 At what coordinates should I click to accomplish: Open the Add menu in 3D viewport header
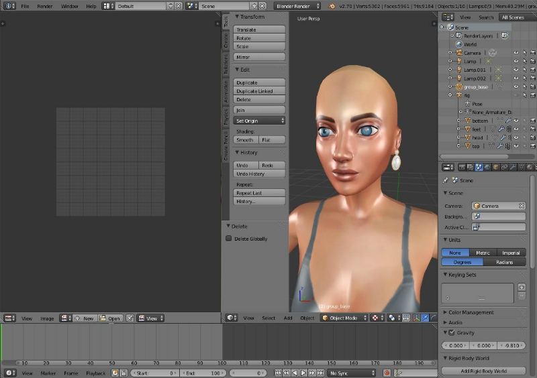(287, 318)
